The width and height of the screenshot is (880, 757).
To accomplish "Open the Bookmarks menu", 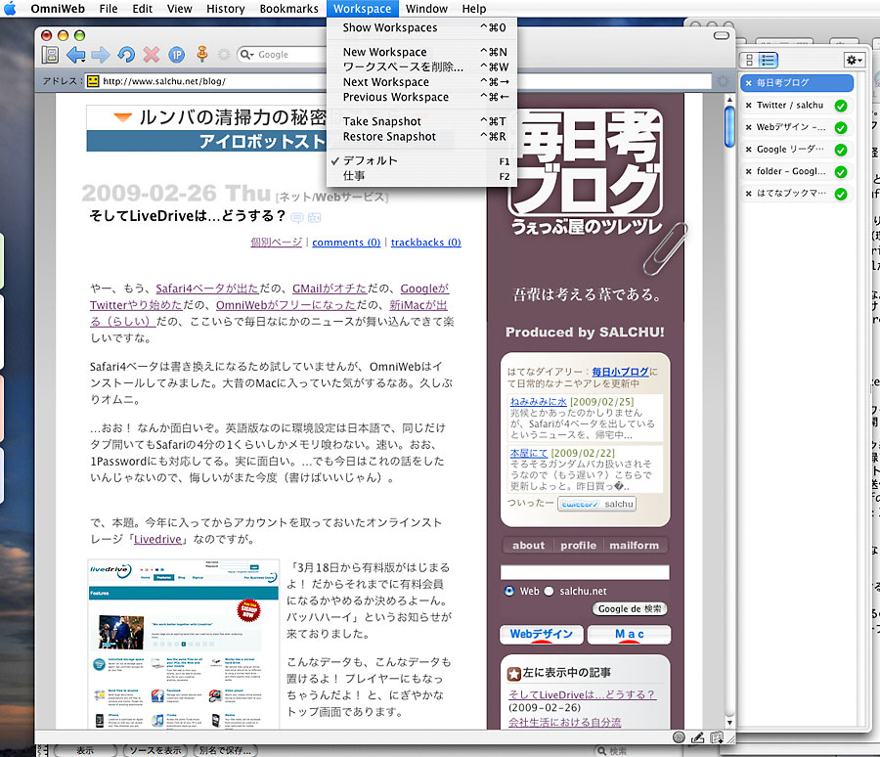I will pos(288,9).
